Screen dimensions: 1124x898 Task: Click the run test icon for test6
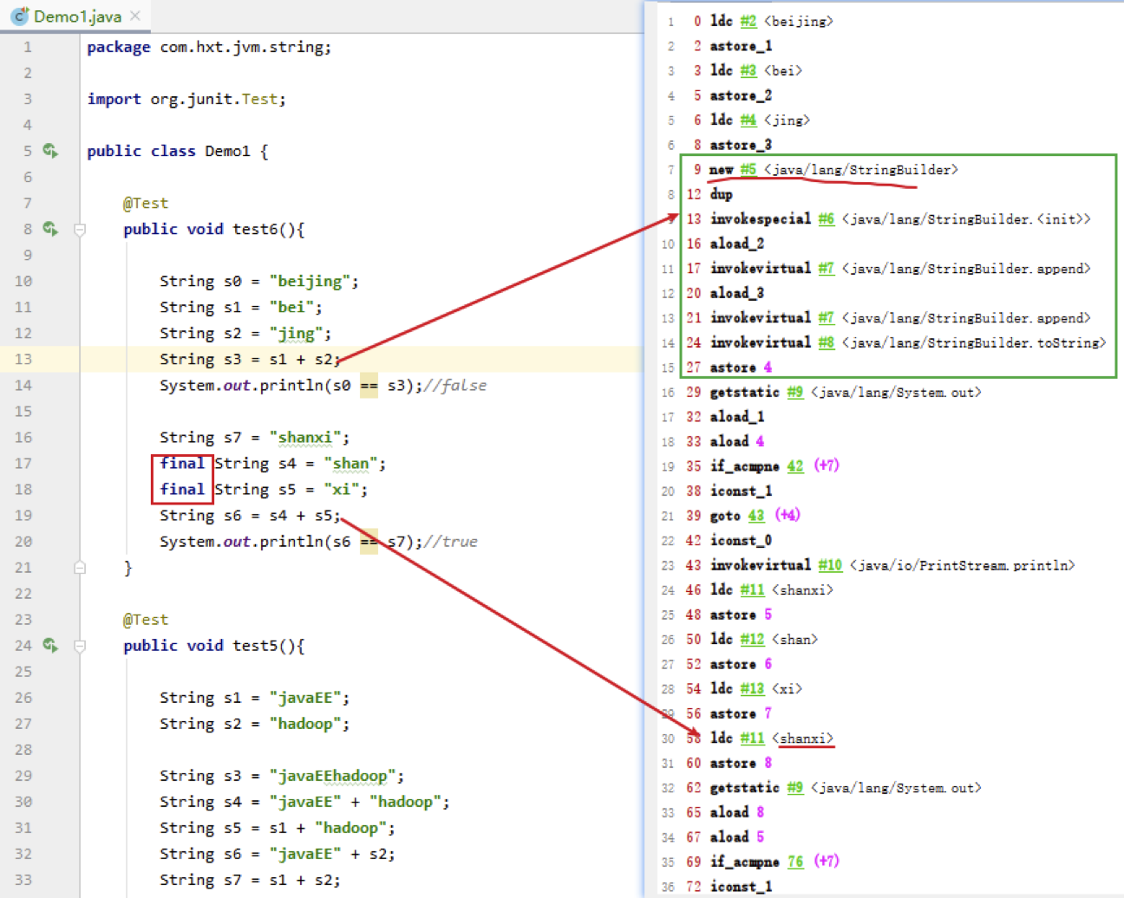tap(51, 229)
